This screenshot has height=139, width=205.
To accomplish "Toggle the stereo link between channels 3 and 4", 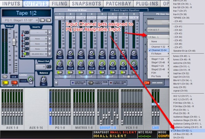I will coord(86,77).
